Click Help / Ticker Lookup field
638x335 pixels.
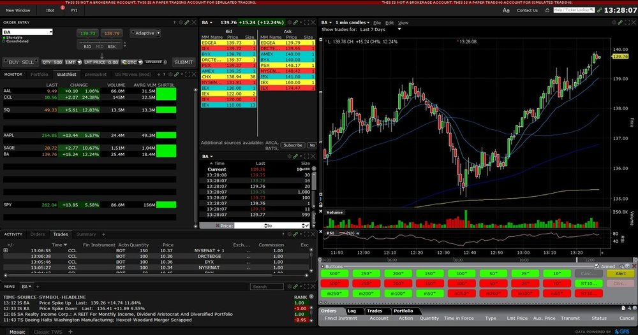click(x=574, y=10)
